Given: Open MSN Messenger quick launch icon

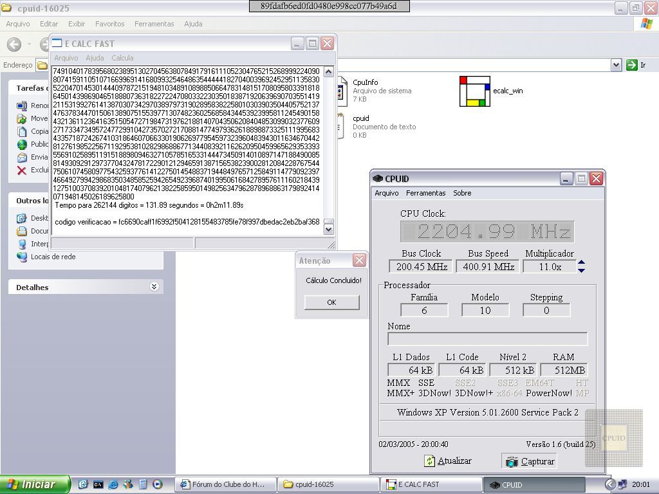Looking at the screenshot, I should (x=128, y=484).
